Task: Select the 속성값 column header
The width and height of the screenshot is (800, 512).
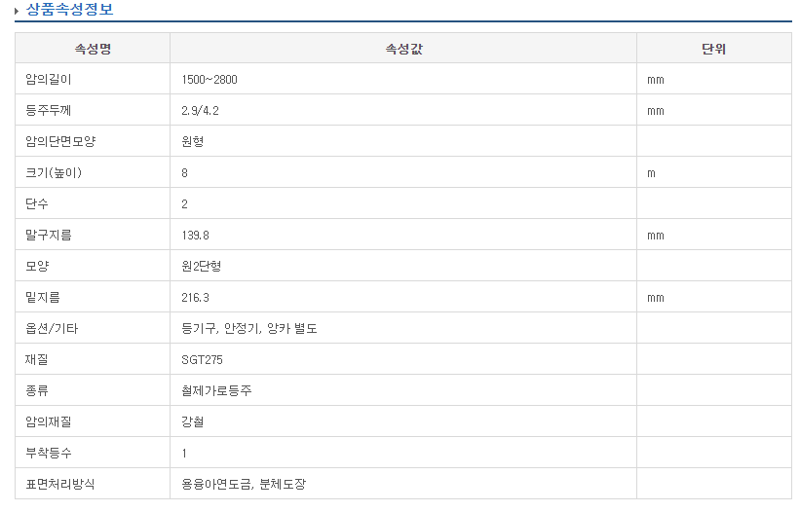Action: pos(403,49)
